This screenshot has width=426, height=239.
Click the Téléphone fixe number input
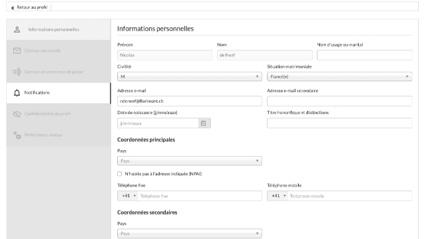tap(200, 196)
